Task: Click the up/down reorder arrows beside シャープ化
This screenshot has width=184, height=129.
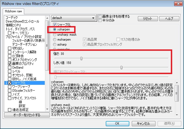Action: click(x=6, y=83)
